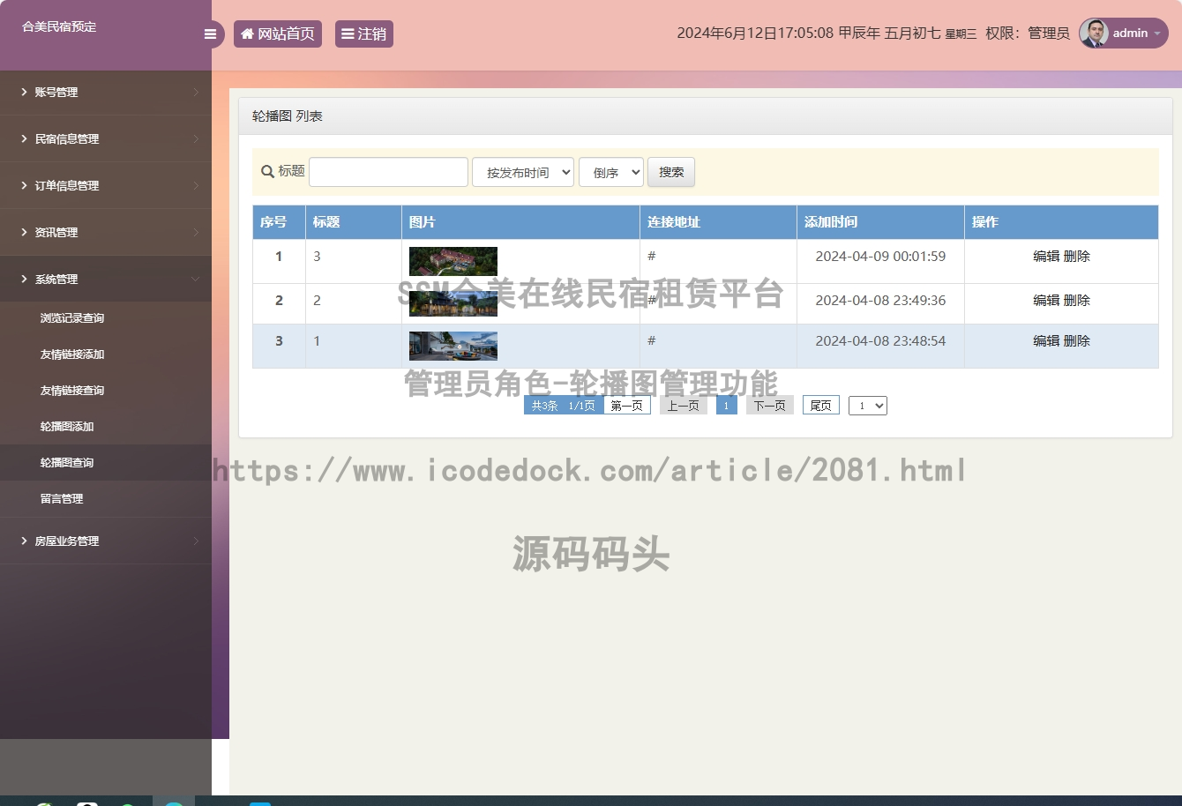Open the thumbnail image in row 1
This screenshot has height=806, width=1182.
click(x=453, y=261)
